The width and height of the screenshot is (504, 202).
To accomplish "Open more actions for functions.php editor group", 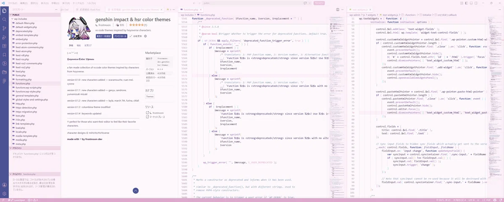I will coord(342,9).
